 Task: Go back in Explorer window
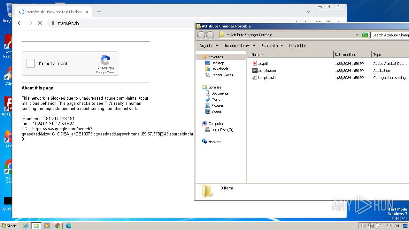(201, 35)
